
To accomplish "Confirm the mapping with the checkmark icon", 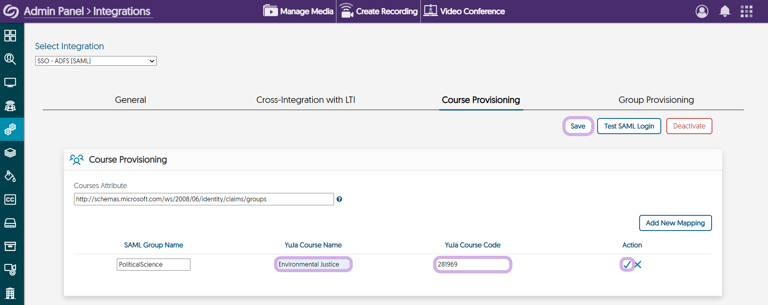I will (627, 265).
